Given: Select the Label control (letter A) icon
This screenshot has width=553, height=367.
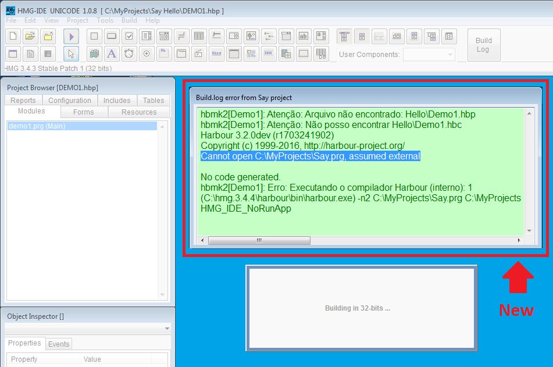Looking at the screenshot, I should pyautogui.click(x=112, y=54).
